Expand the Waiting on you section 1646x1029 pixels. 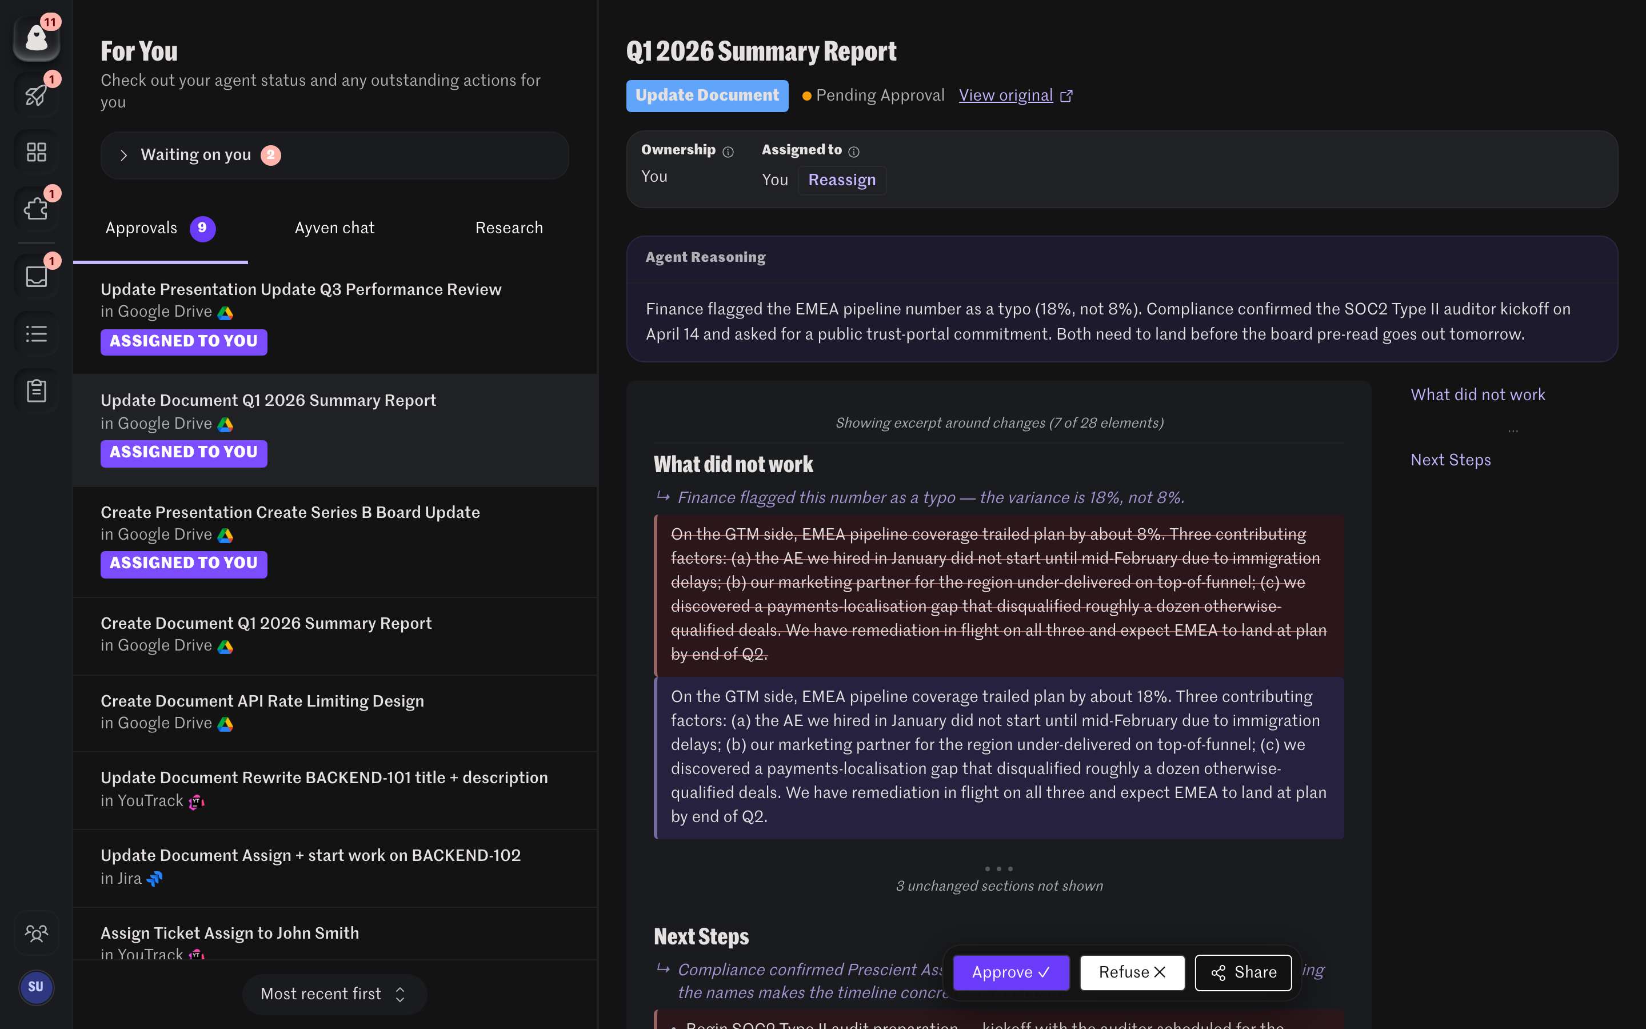335,155
